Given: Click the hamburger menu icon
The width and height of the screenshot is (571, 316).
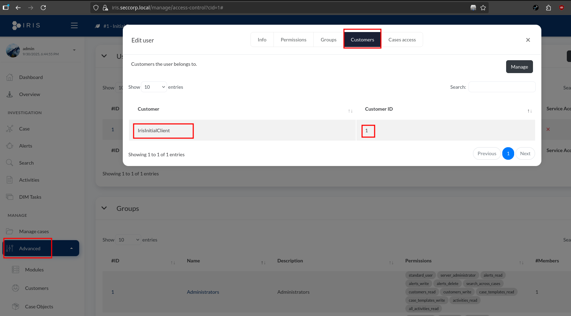Looking at the screenshot, I should point(74,25).
